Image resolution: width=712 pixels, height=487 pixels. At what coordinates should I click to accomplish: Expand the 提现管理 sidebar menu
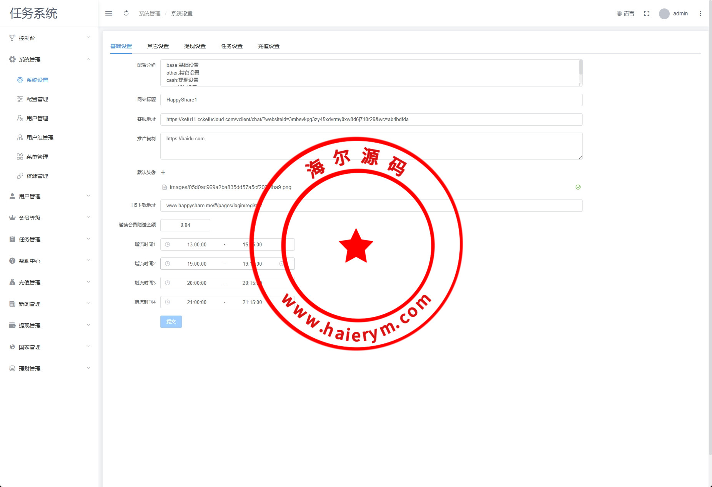click(49, 326)
